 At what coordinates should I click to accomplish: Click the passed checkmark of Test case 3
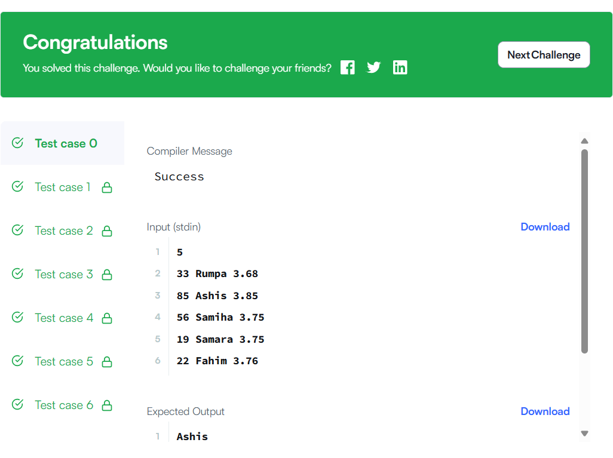coord(17,273)
